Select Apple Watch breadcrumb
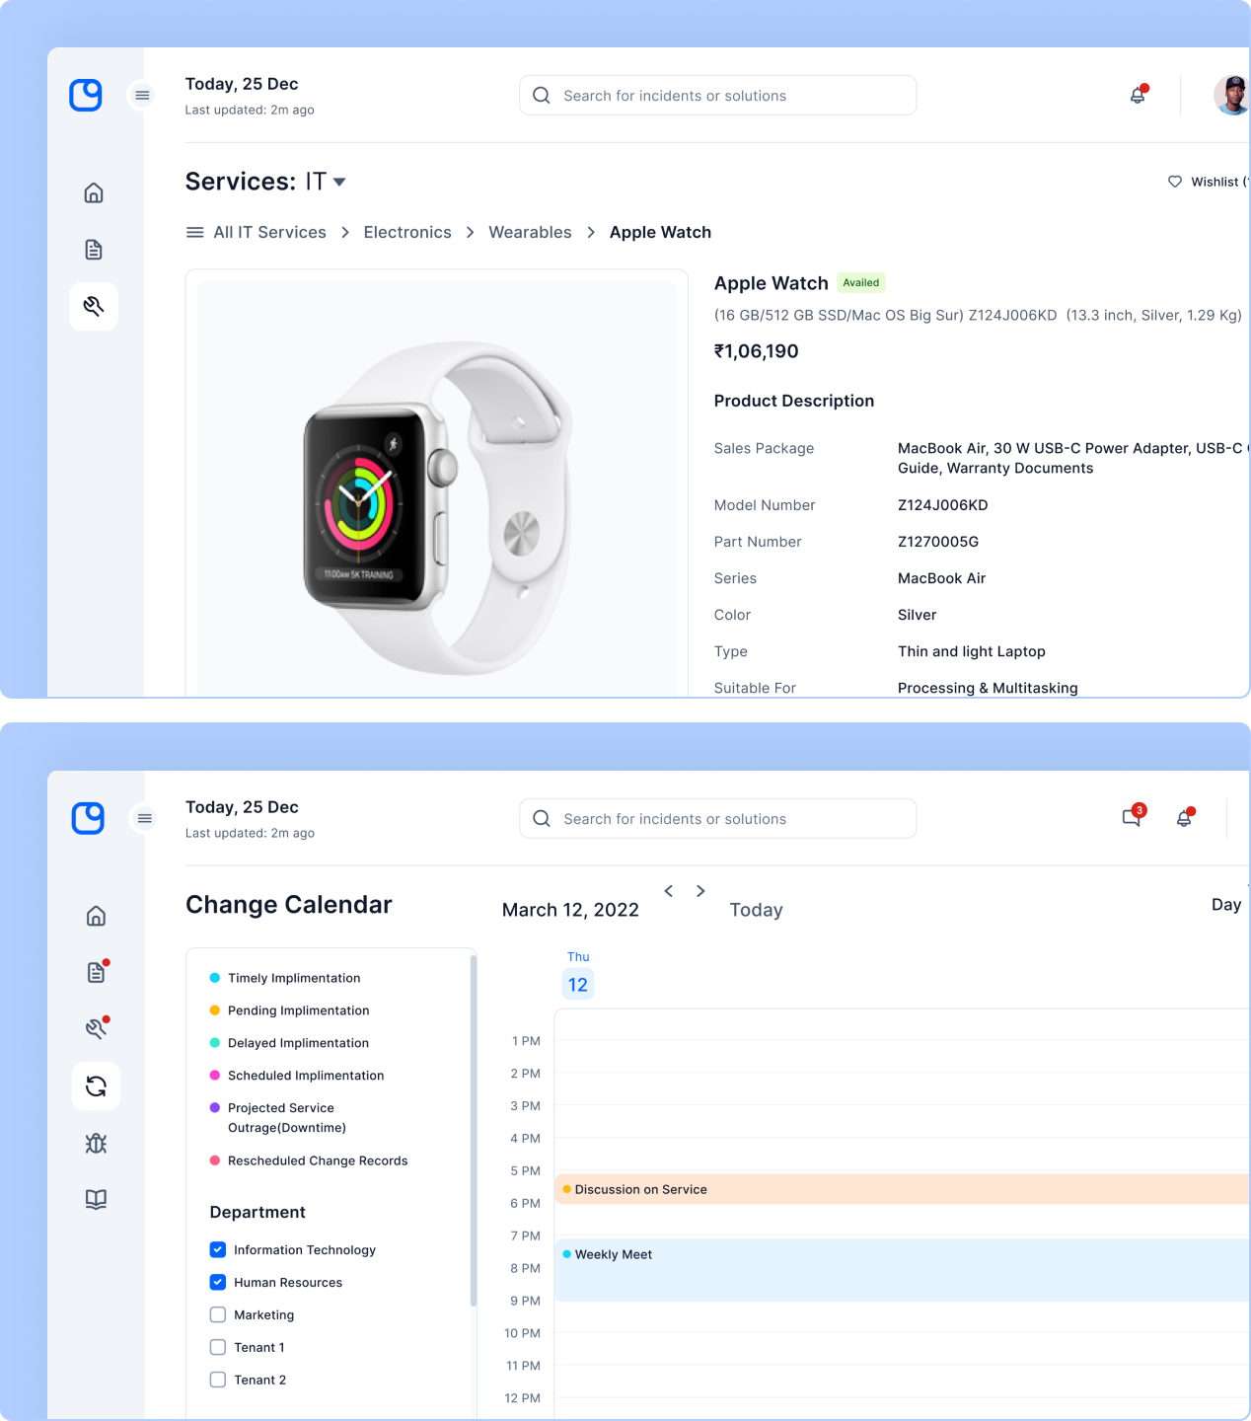1251x1421 pixels. [660, 233]
